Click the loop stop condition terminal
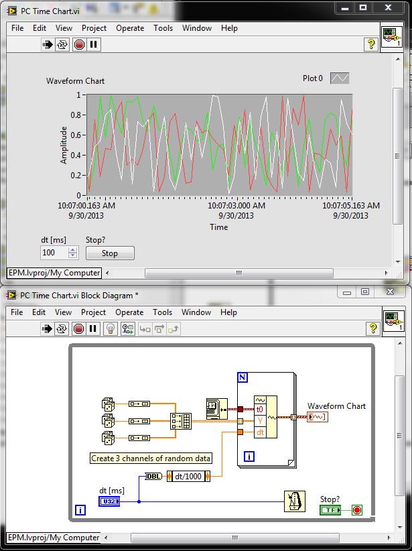The image size is (412, 551). point(357,510)
